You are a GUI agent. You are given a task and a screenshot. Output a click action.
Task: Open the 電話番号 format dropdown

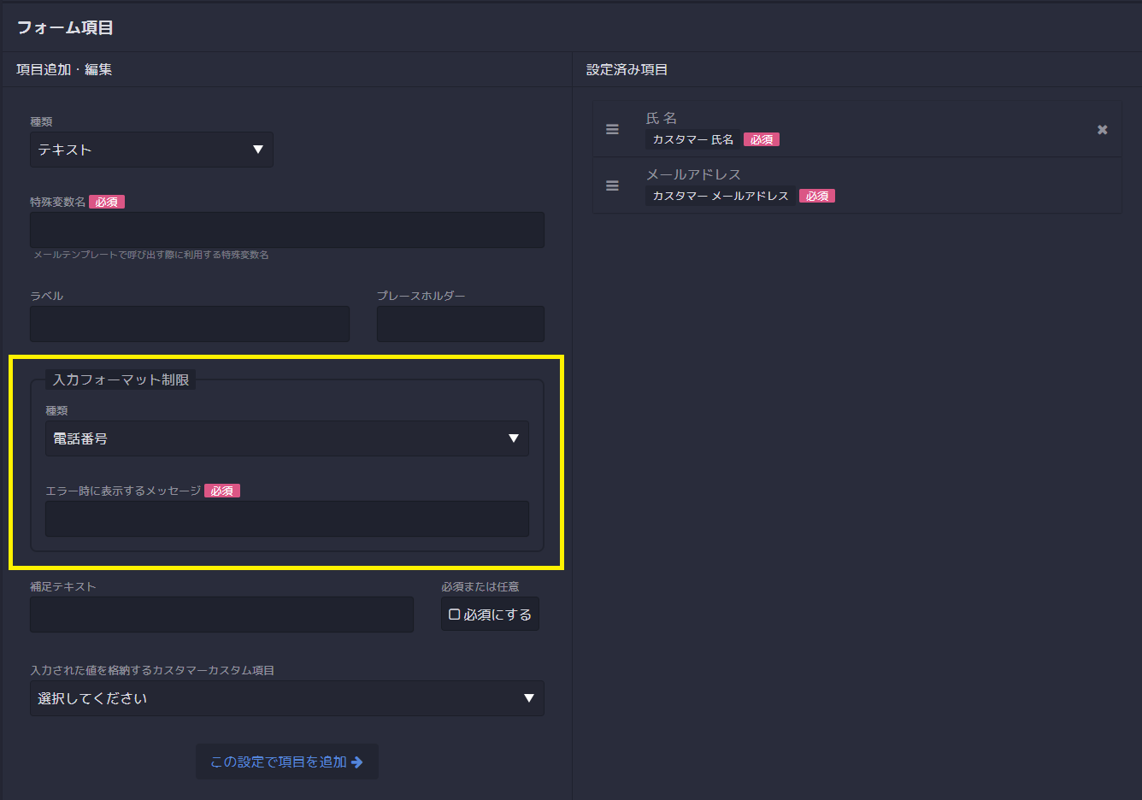287,438
